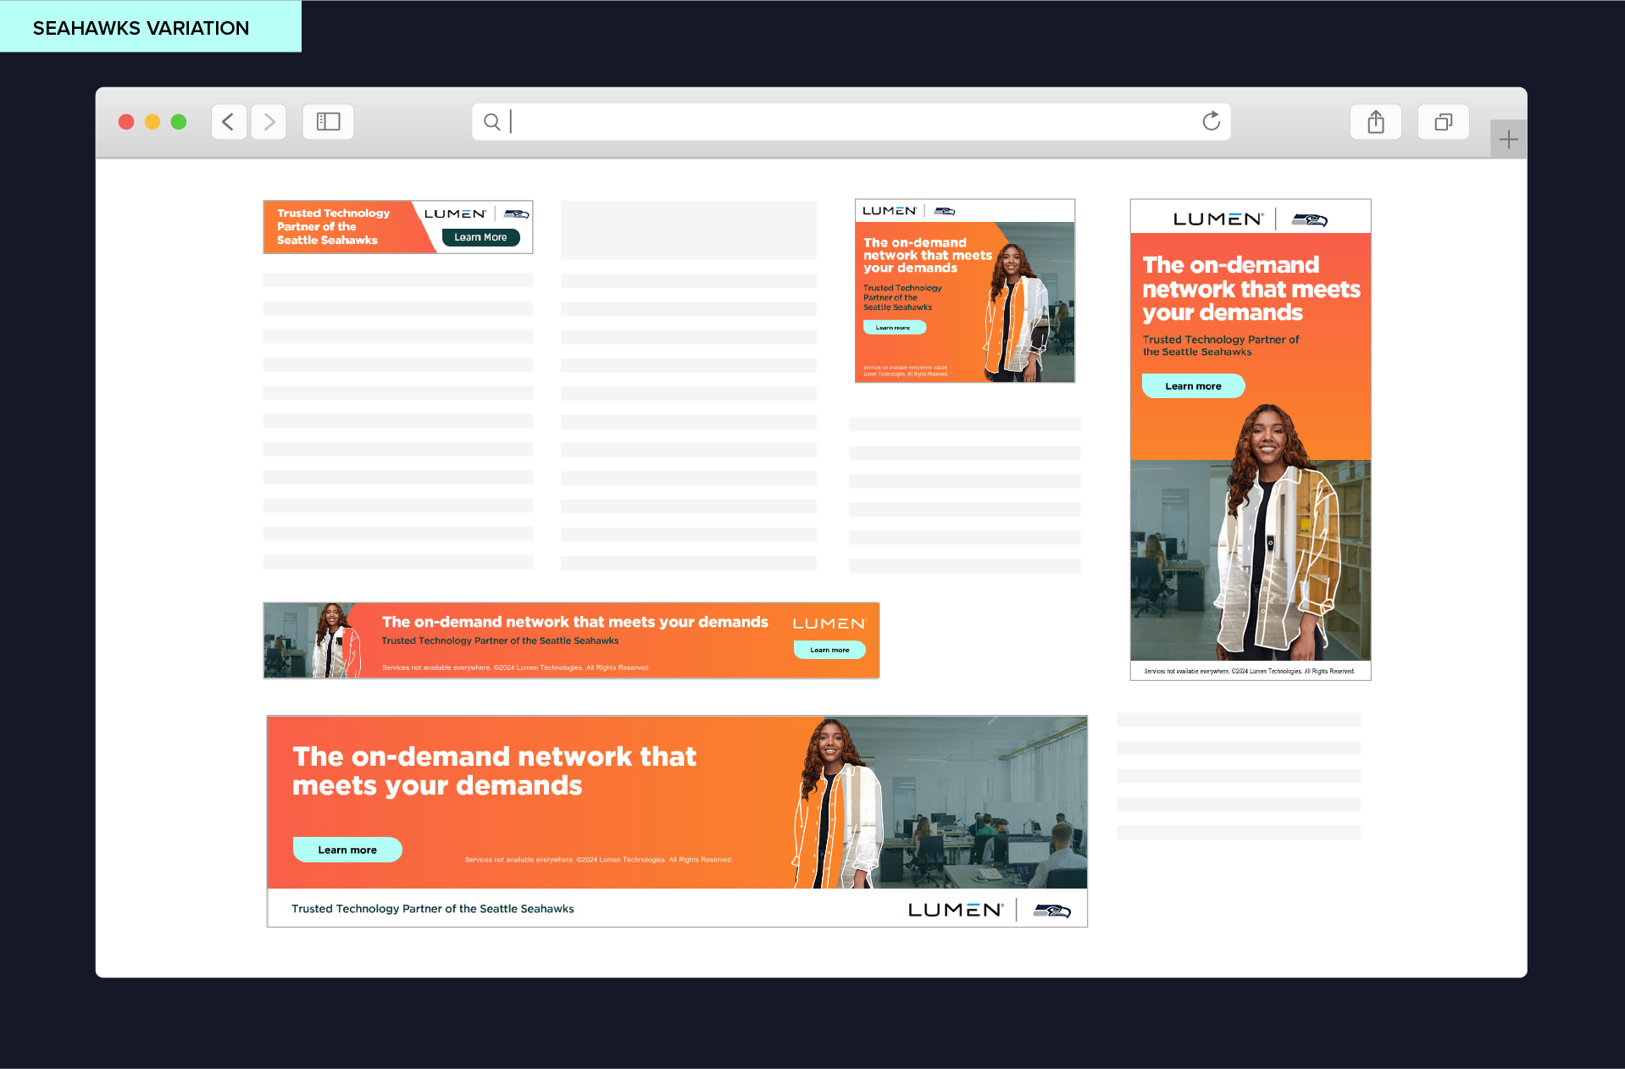This screenshot has width=1625, height=1069.
Task: Click the woman's photo in the leaderboard banner
Action: click(335, 640)
